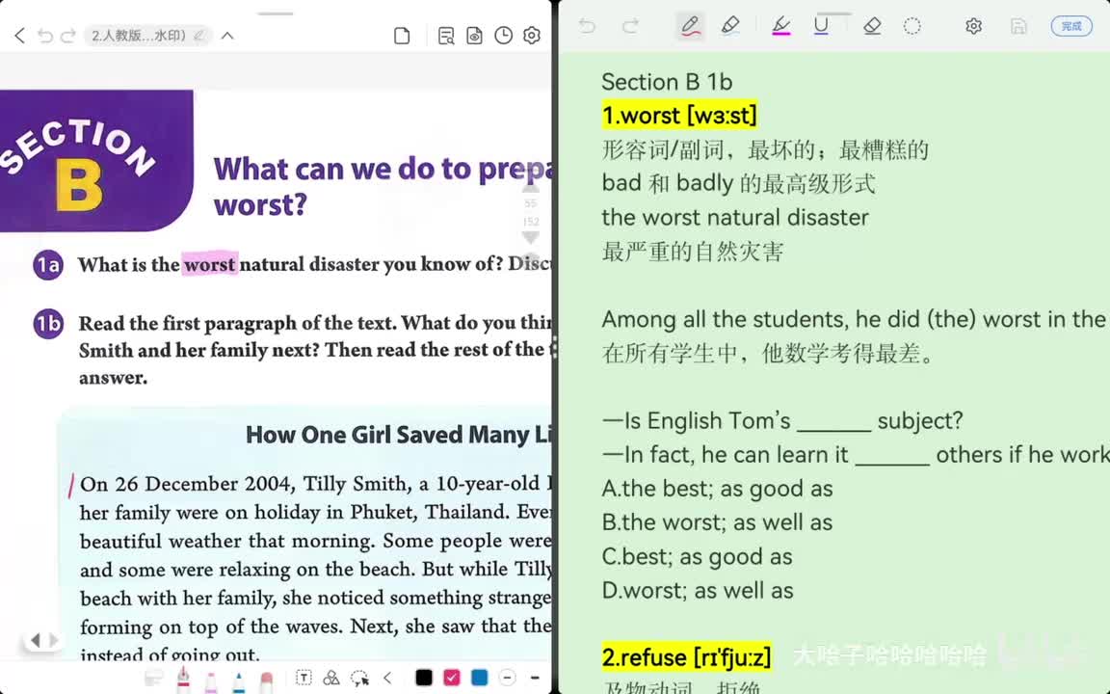
Task: Click the line 最严重的自然灾害
Action: pos(693,252)
